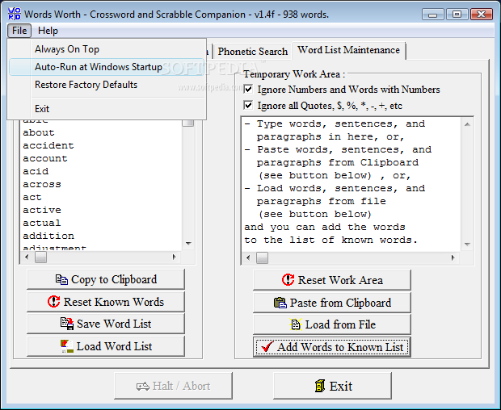Switch to the Phonetic Search tab
Screen dimensions: 501x410
(x=252, y=52)
